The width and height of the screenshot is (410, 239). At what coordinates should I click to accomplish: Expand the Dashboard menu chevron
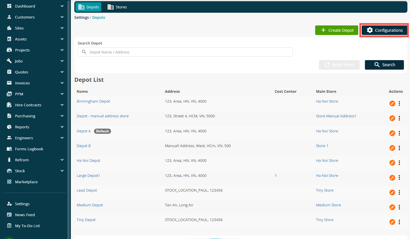(62, 6)
